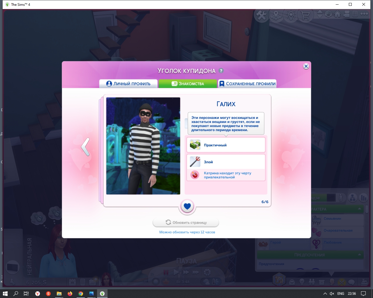Set game to fast forward speed
The width and height of the screenshot is (373, 298).
tap(186, 272)
